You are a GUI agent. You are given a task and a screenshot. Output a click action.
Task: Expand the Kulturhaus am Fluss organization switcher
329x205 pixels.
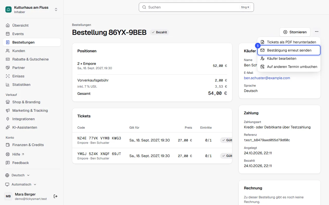coord(56,9)
